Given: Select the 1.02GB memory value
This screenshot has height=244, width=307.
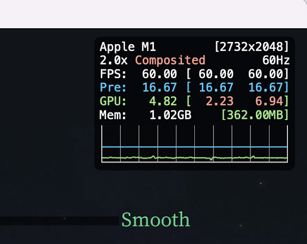Looking at the screenshot, I should [170, 115].
